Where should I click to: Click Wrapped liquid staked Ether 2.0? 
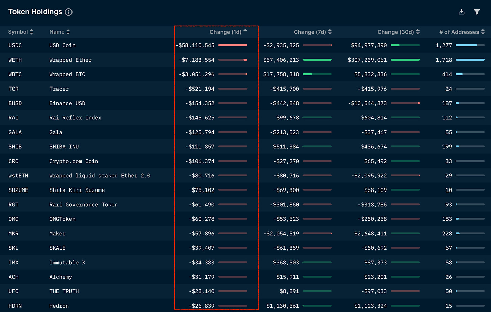click(x=100, y=176)
